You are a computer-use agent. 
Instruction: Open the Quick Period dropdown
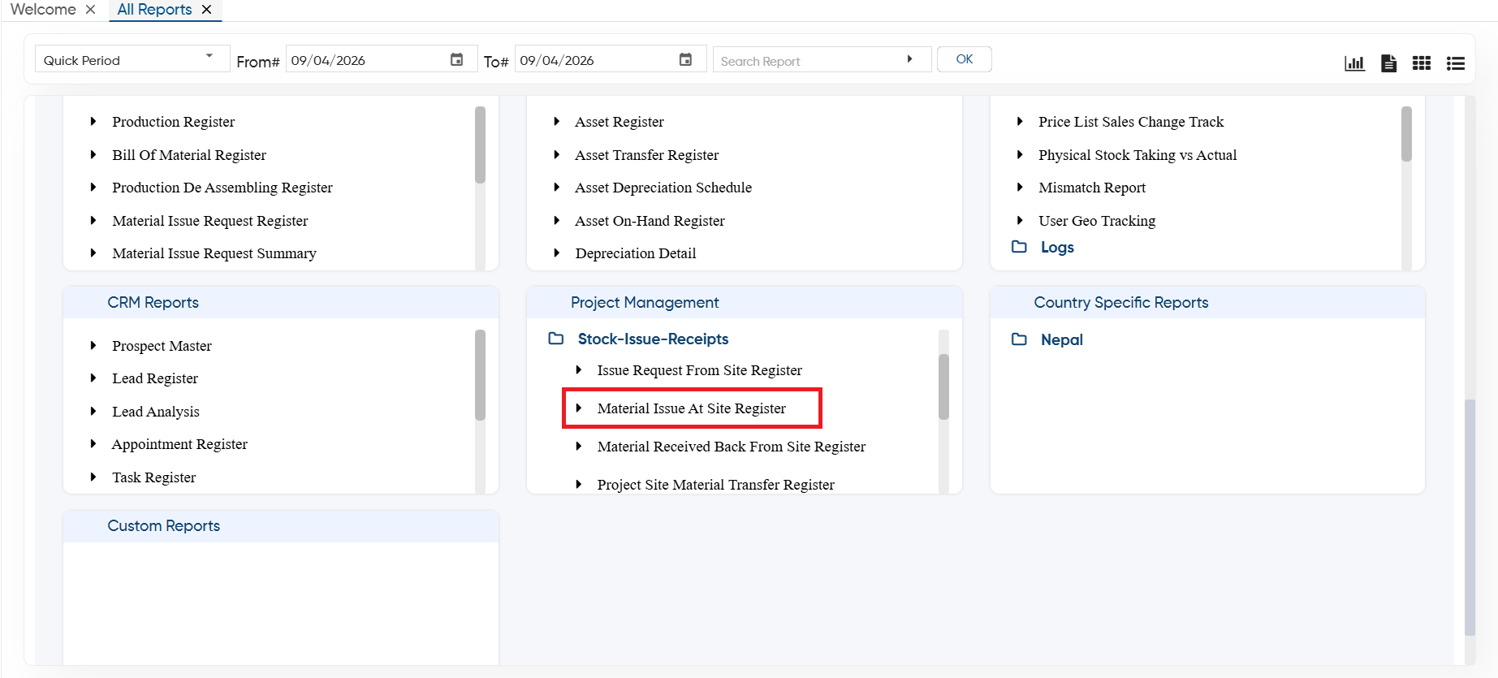point(132,59)
